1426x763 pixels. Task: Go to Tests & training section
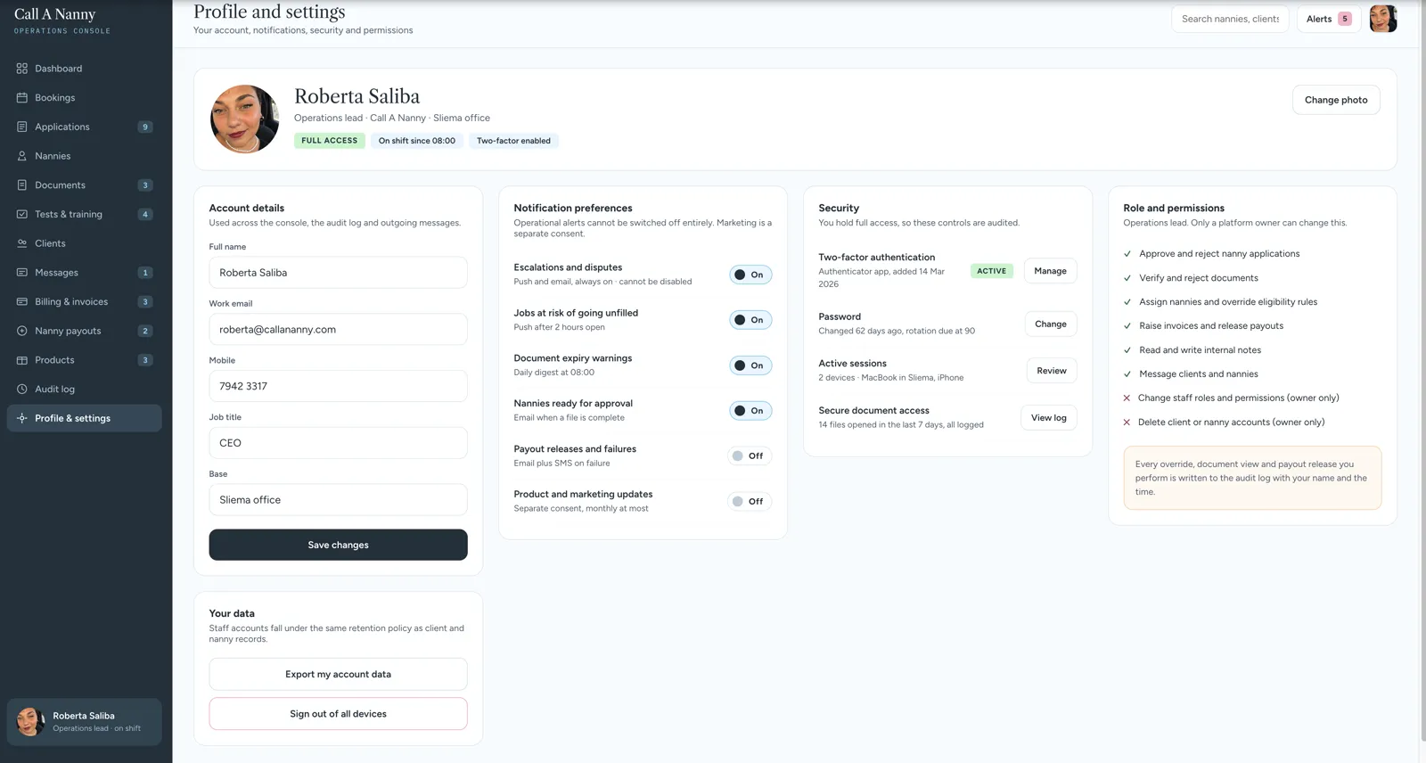(x=85, y=214)
